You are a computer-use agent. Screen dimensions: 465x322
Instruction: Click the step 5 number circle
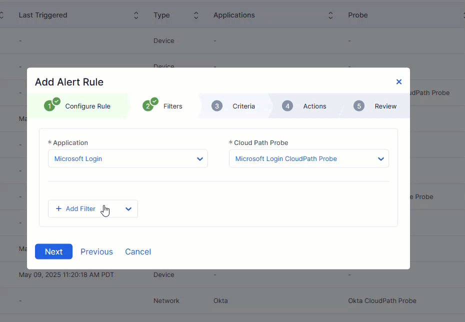click(359, 106)
